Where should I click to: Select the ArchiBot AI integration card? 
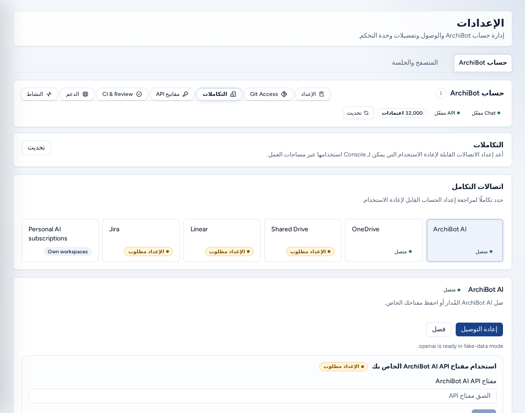coord(465,240)
